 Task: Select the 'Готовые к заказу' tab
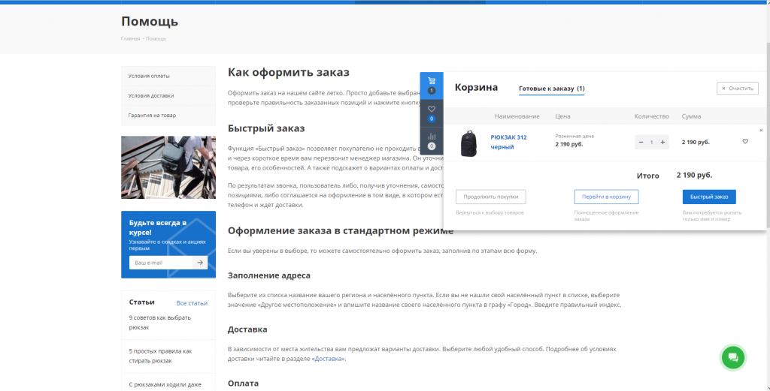coord(551,89)
